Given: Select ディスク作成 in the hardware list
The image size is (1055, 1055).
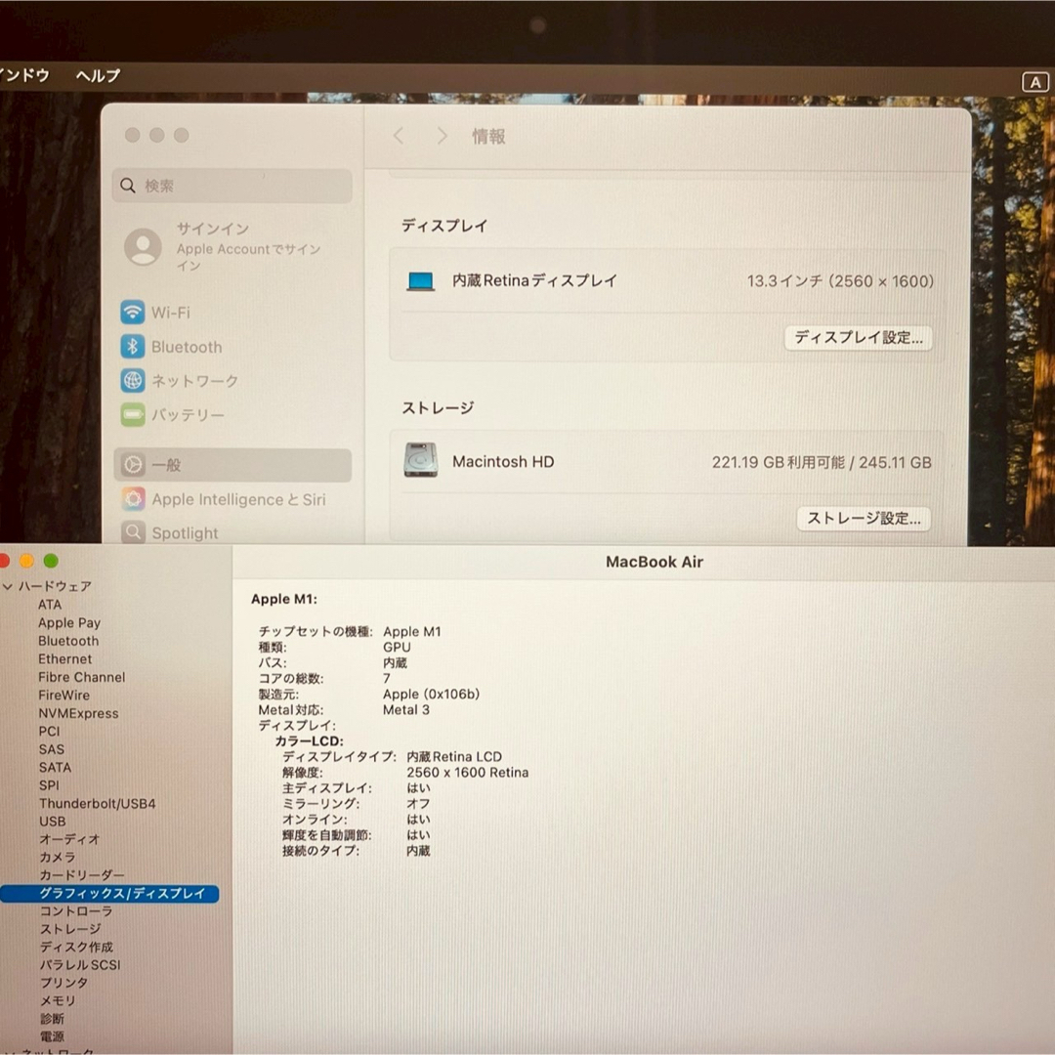Looking at the screenshot, I should (77, 948).
